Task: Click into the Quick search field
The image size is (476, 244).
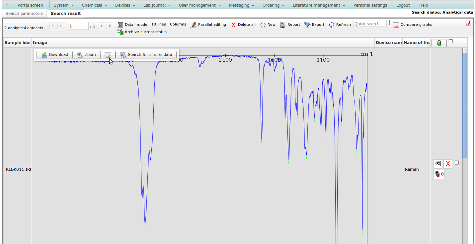Action: pyautogui.click(x=370, y=24)
